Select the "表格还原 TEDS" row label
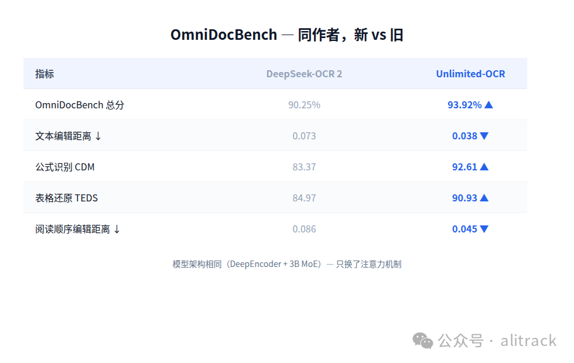 tap(67, 198)
